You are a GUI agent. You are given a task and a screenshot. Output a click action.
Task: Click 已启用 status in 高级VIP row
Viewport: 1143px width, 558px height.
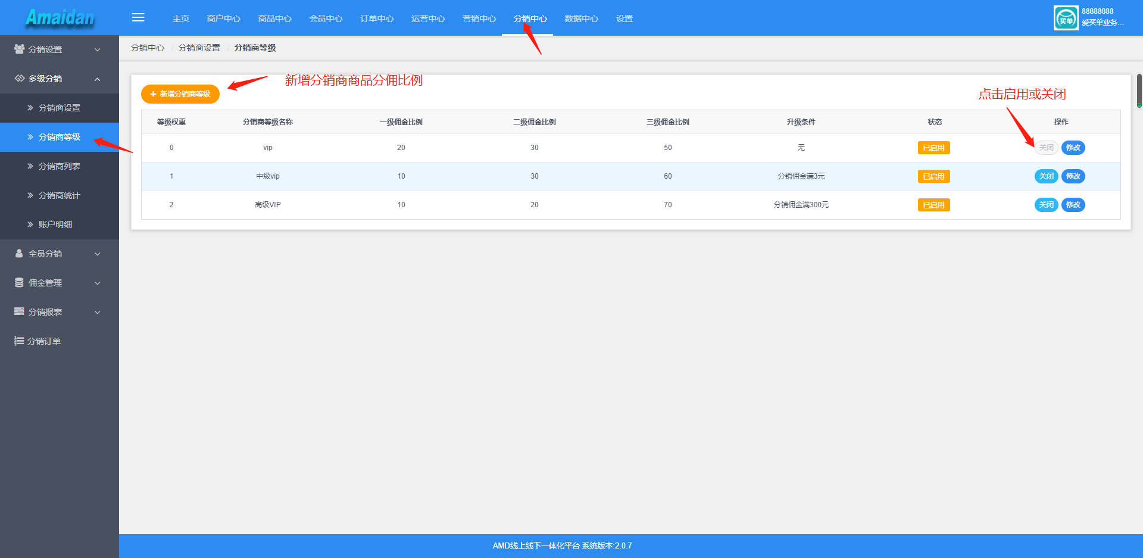(933, 205)
